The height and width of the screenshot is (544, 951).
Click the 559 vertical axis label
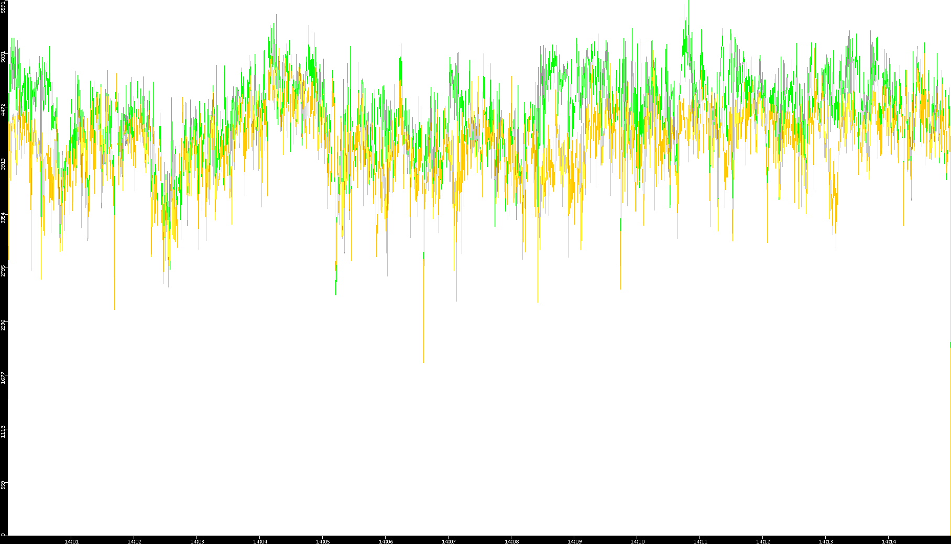point(4,485)
